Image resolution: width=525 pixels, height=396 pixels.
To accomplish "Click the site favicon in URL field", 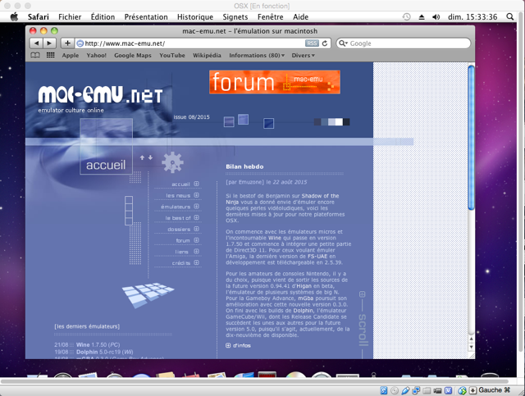I will (80, 43).
